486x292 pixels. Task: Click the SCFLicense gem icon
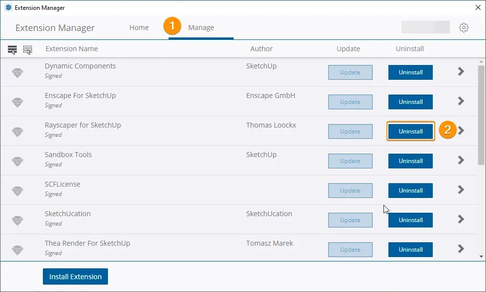point(18,191)
